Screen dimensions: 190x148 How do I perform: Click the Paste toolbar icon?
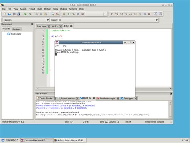pos(46,14)
